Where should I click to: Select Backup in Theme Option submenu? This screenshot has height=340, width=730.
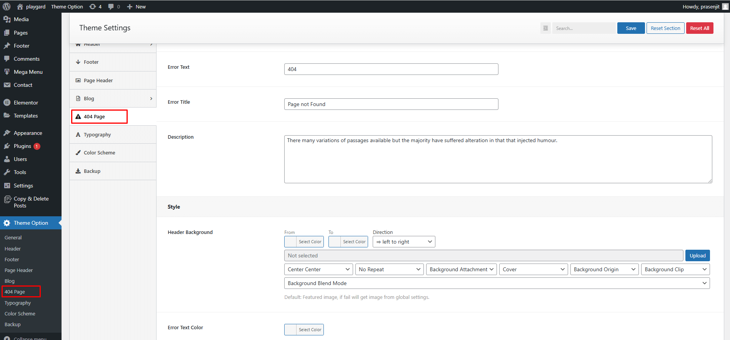tap(13, 324)
